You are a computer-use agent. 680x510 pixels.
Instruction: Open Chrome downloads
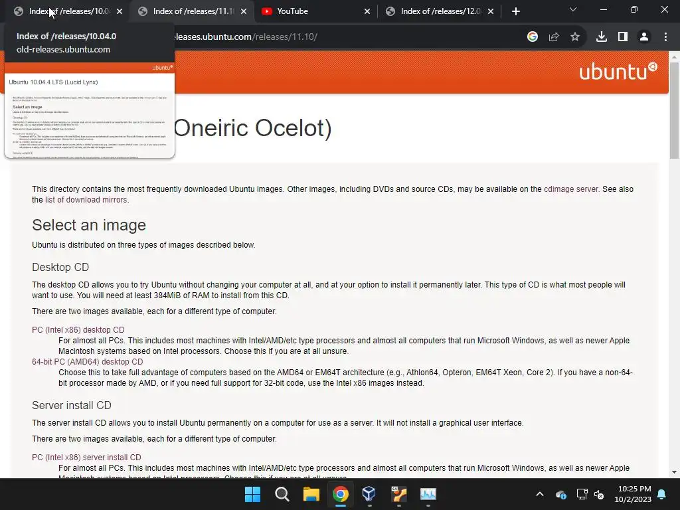[602, 37]
